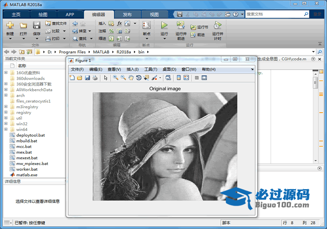This screenshot has width=327, height=229.
Task: Toggle the Data Cursor tool
Action: point(146,78)
